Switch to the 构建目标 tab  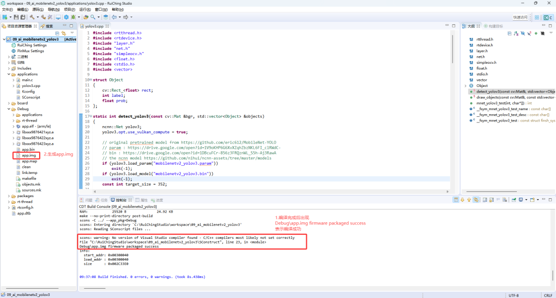click(x=493, y=26)
